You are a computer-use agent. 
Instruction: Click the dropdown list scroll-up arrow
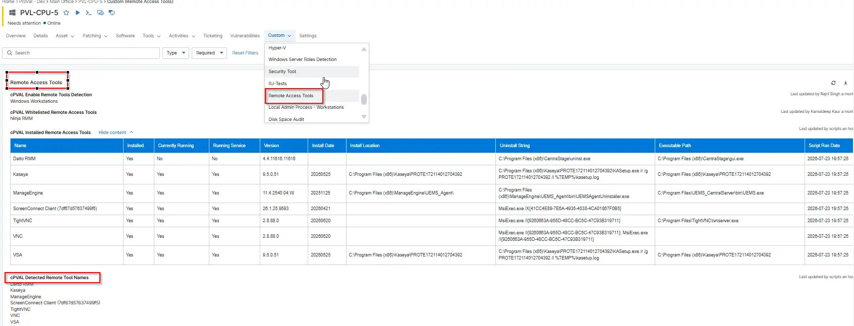[364, 49]
